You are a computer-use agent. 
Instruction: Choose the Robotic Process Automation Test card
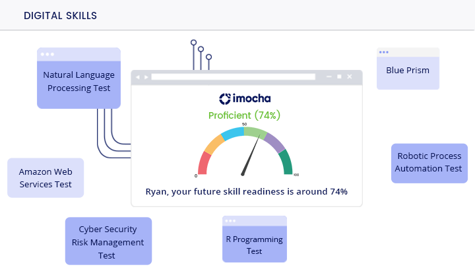pos(429,163)
